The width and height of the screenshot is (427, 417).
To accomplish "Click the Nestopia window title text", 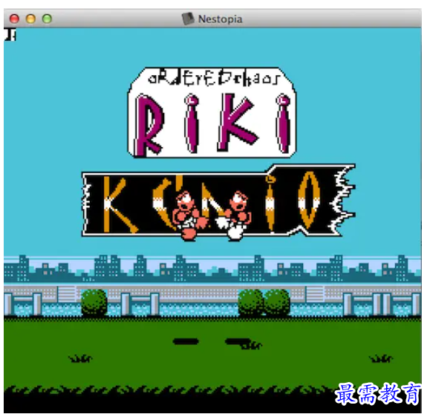I will click(220, 19).
